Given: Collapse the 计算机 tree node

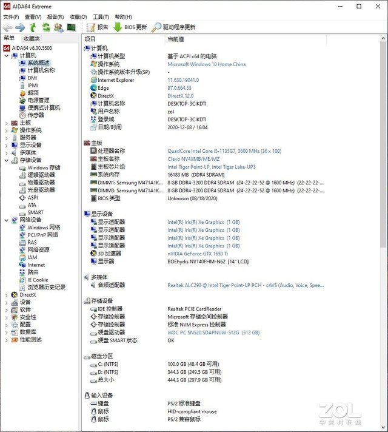Looking at the screenshot, I should pyautogui.click(x=6, y=56).
